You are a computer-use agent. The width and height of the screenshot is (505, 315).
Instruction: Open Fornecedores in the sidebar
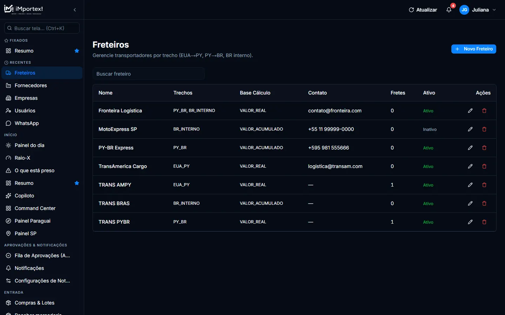tap(42, 85)
